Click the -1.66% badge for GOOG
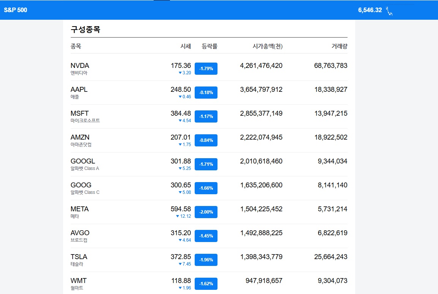Viewport: 438px width, 294px height. pyautogui.click(x=206, y=188)
